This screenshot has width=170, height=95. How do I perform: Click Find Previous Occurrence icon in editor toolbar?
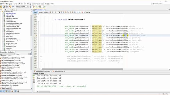coord(61,12)
